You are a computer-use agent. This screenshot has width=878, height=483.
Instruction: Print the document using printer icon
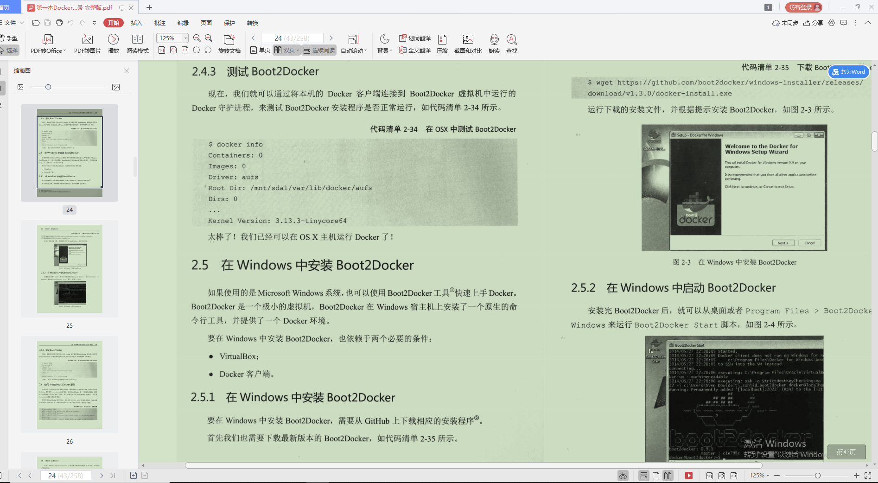(59, 23)
